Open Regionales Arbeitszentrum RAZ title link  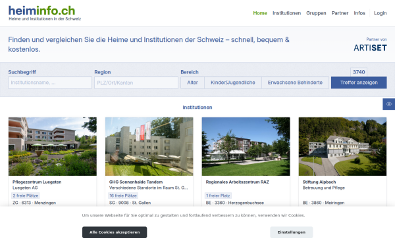[x=237, y=182]
